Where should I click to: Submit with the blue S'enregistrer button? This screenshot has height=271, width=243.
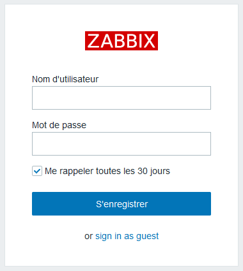[x=121, y=203]
